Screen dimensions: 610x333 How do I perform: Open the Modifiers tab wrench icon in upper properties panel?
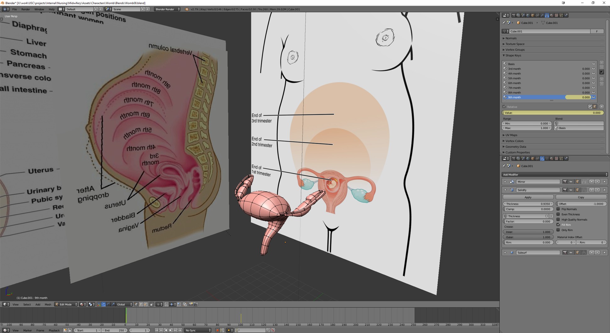(542, 15)
